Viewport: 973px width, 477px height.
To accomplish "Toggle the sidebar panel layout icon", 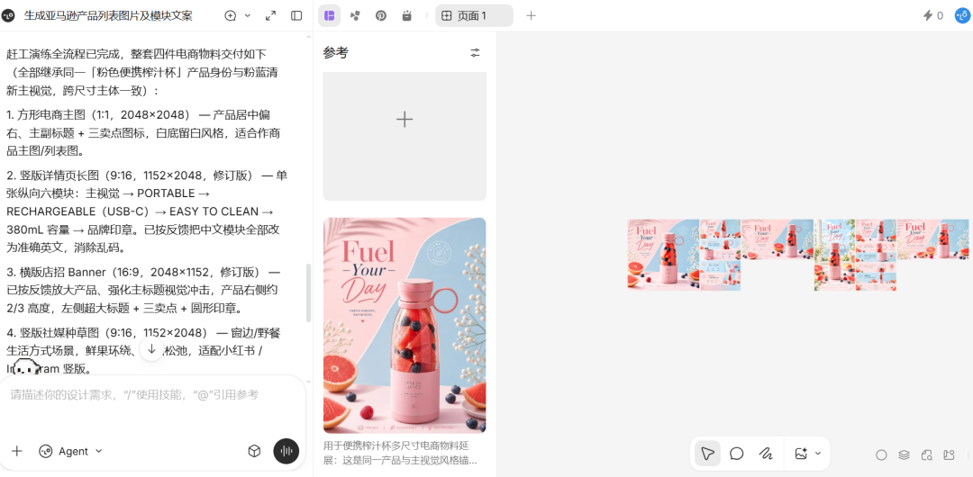I will (296, 15).
